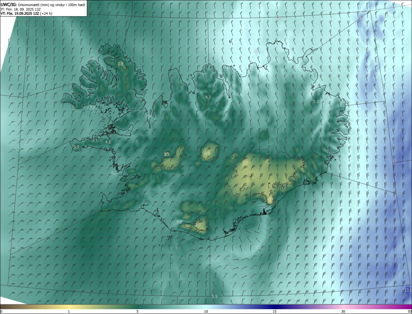412x314 pixels.
Task: Click the 30 tick on the color scale
Action: coord(343,311)
